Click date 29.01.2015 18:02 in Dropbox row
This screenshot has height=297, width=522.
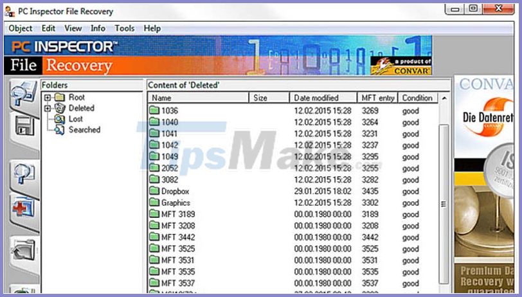[x=323, y=191]
